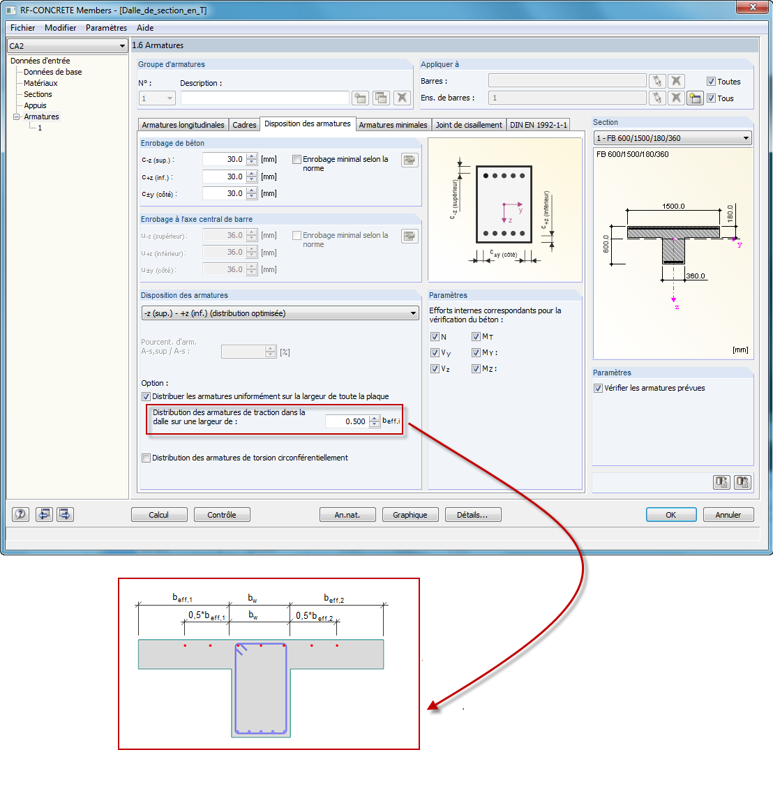The width and height of the screenshot is (773, 803).
Task: Adjust c+z (inf.) cover spinner
Action: pos(251,177)
